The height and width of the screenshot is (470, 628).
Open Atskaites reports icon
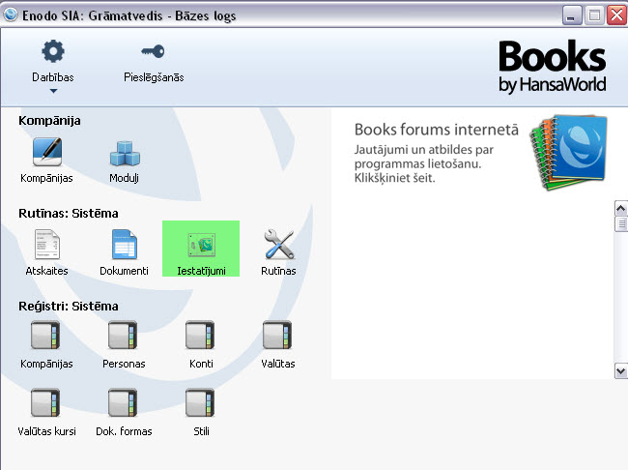pos(47,245)
